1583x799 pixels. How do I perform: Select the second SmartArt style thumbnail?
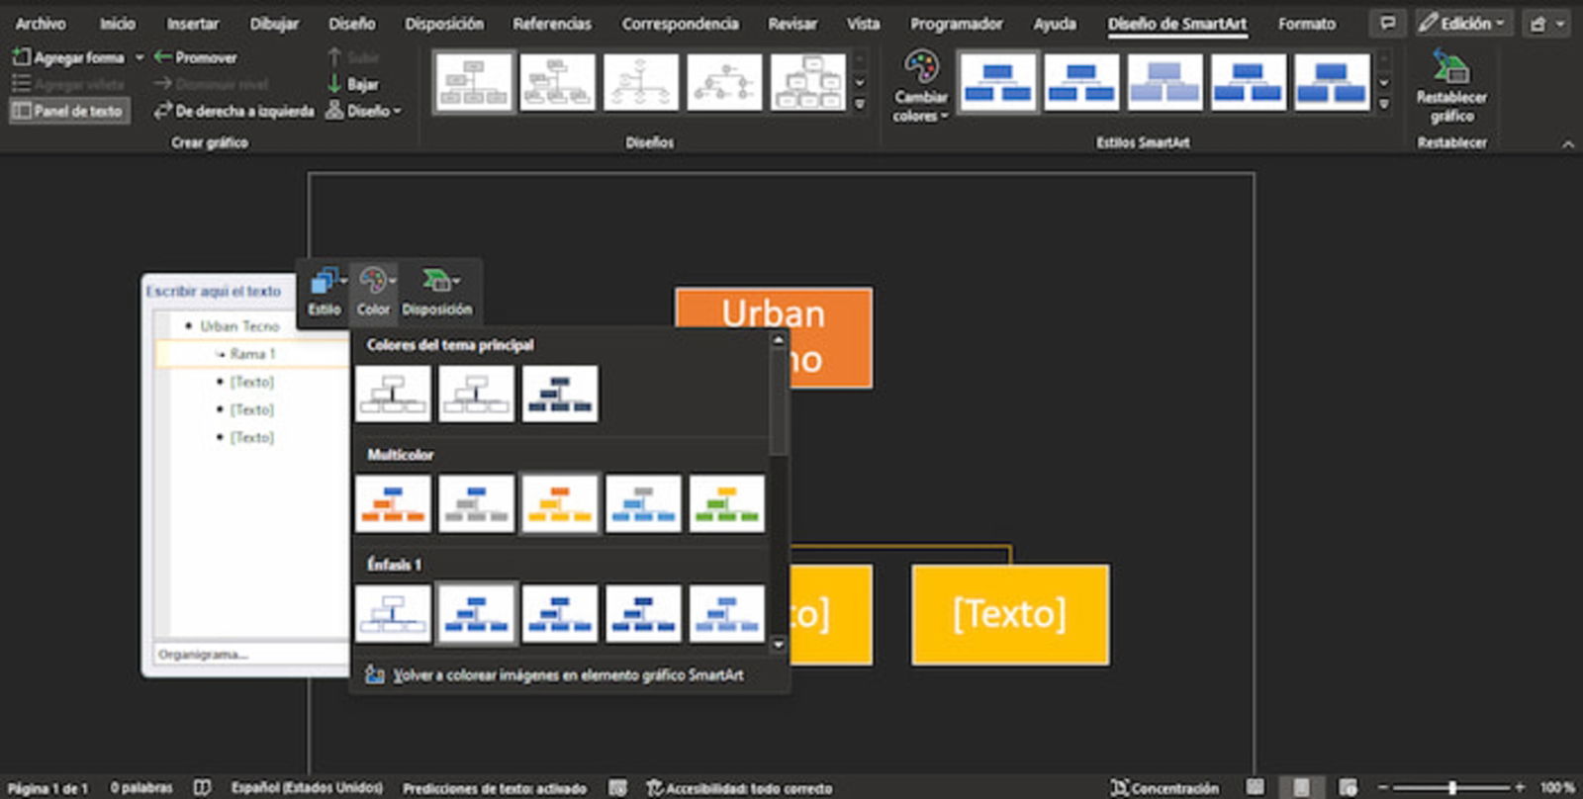(1081, 82)
